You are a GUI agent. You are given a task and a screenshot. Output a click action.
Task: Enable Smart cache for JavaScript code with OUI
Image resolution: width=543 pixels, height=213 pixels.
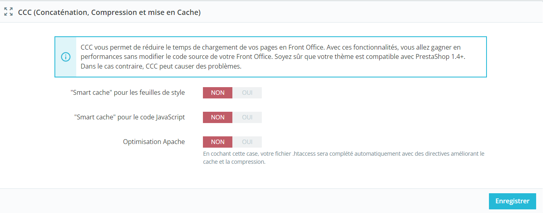click(247, 117)
